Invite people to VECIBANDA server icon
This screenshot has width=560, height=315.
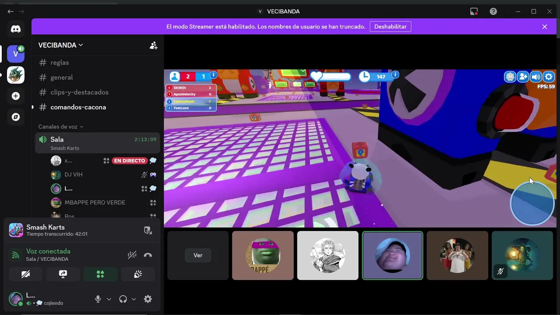pos(154,45)
